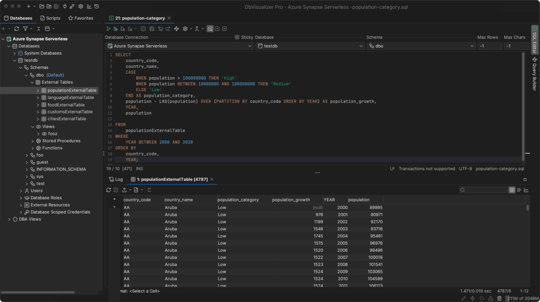540x302 pixels.
Task: Click the Max Rows input field
Action: (490, 46)
